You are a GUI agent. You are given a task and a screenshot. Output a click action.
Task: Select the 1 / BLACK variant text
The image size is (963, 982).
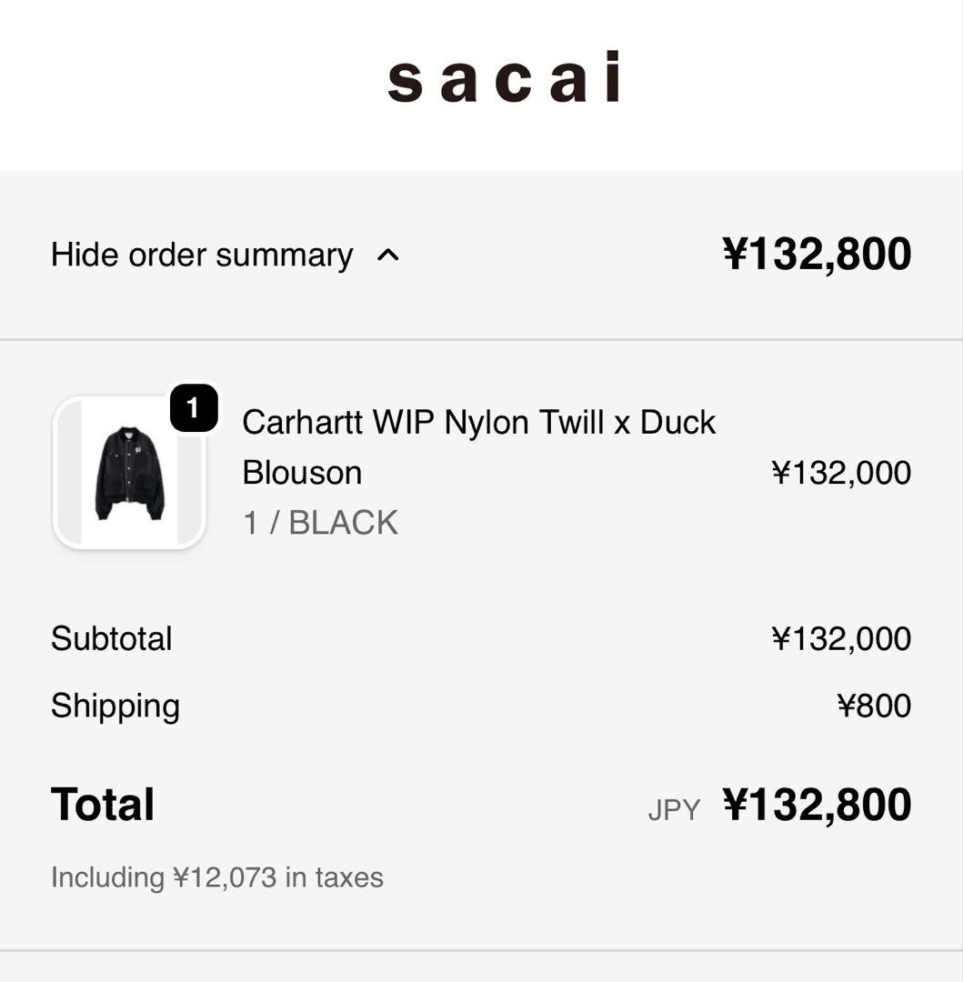click(x=319, y=522)
